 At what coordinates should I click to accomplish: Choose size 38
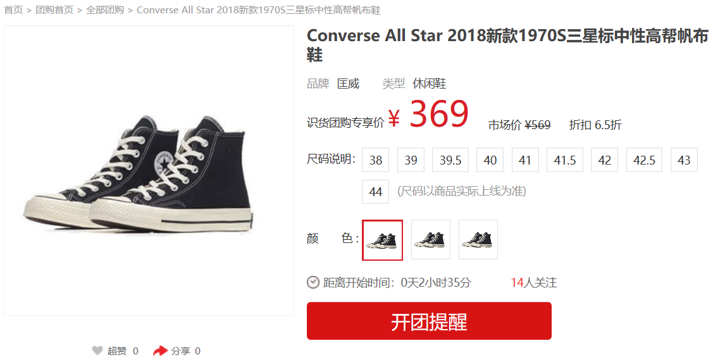[x=375, y=160]
